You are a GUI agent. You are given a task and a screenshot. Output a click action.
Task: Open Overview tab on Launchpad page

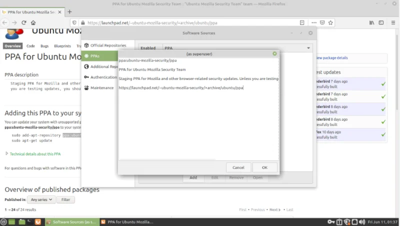click(13, 46)
